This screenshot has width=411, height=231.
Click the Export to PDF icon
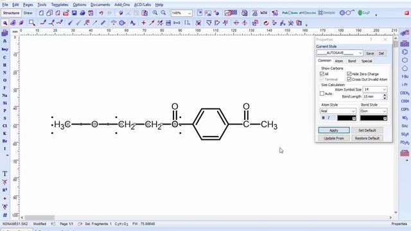(x=91, y=13)
